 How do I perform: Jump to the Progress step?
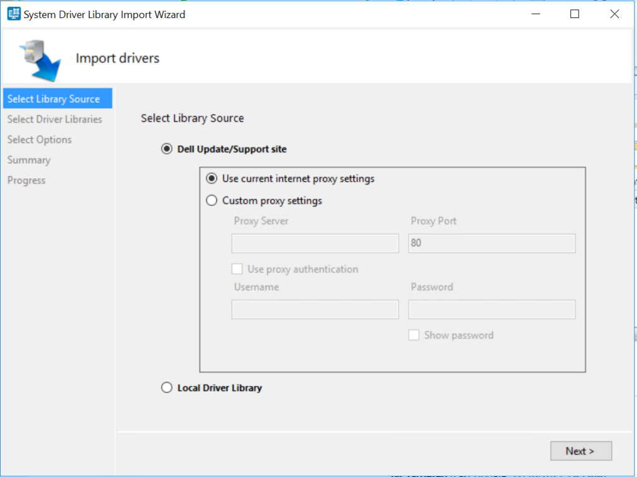click(x=26, y=180)
